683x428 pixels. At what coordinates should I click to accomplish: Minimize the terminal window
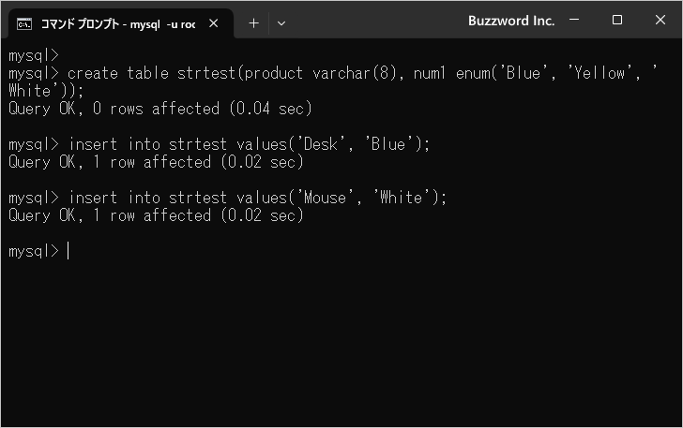(574, 20)
